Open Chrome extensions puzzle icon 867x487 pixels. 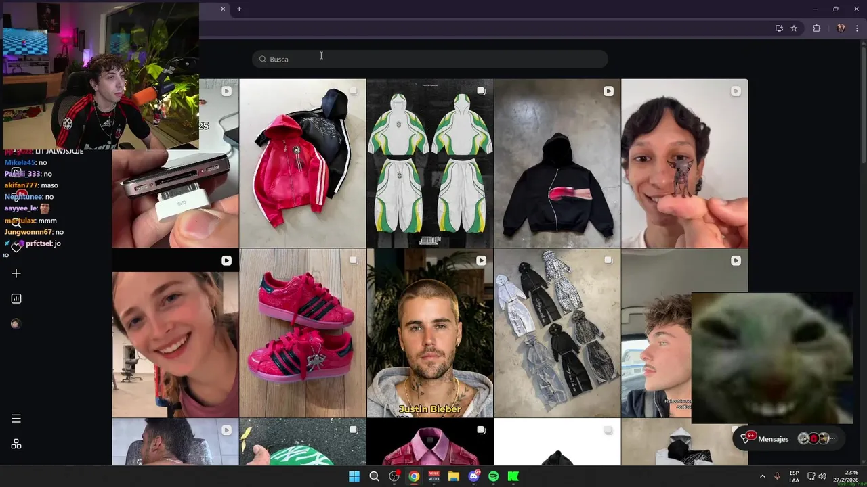[816, 28]
